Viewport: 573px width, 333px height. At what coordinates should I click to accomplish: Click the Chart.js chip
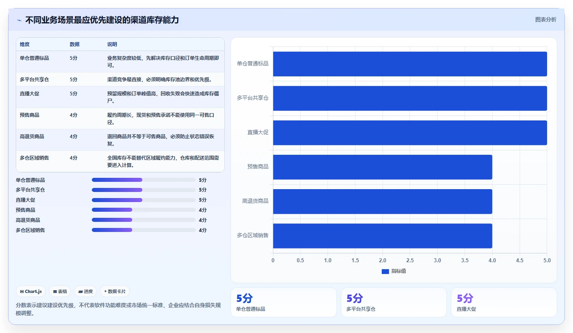pos(31,291)
